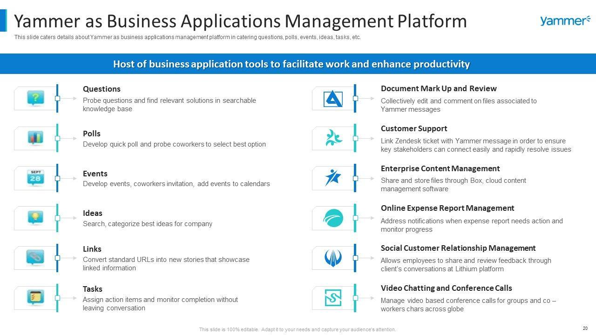
Task: Click the text 'Share and store files through Box'
Action: tap(454, 185)
